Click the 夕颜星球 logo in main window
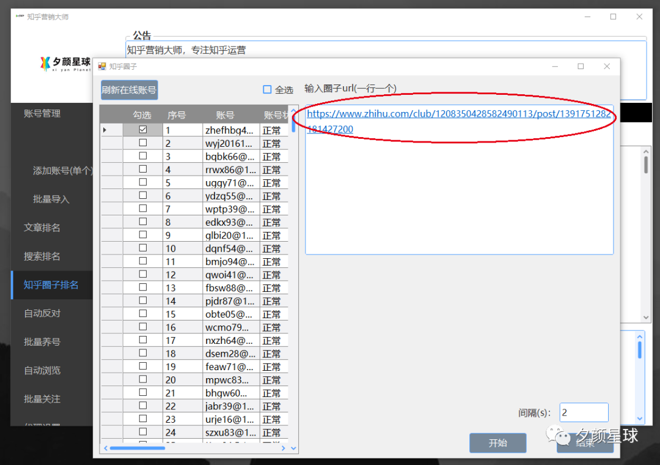Image resolution: width=660 pixels, height=465 pixels. pyautogui.click(x=65, y=64)
